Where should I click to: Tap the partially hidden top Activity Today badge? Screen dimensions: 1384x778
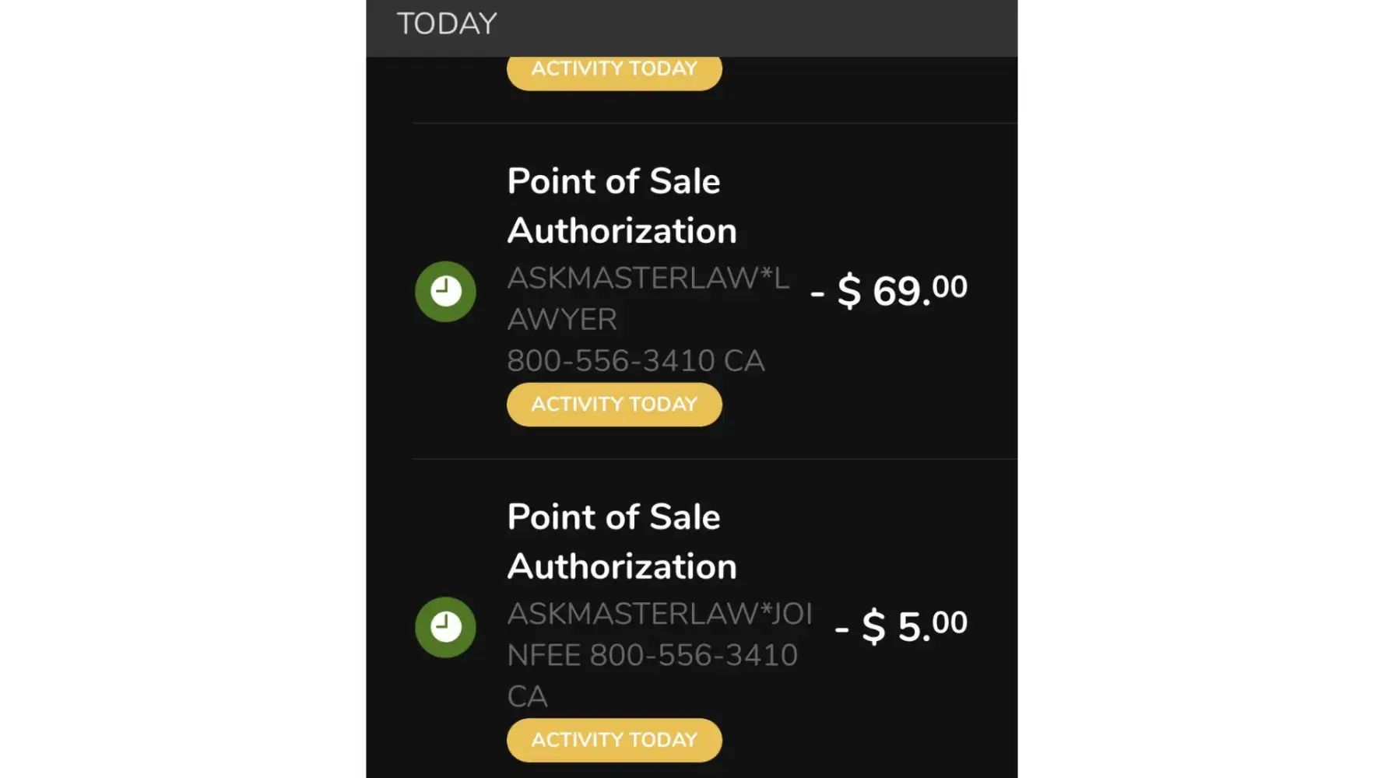point(614,72)
